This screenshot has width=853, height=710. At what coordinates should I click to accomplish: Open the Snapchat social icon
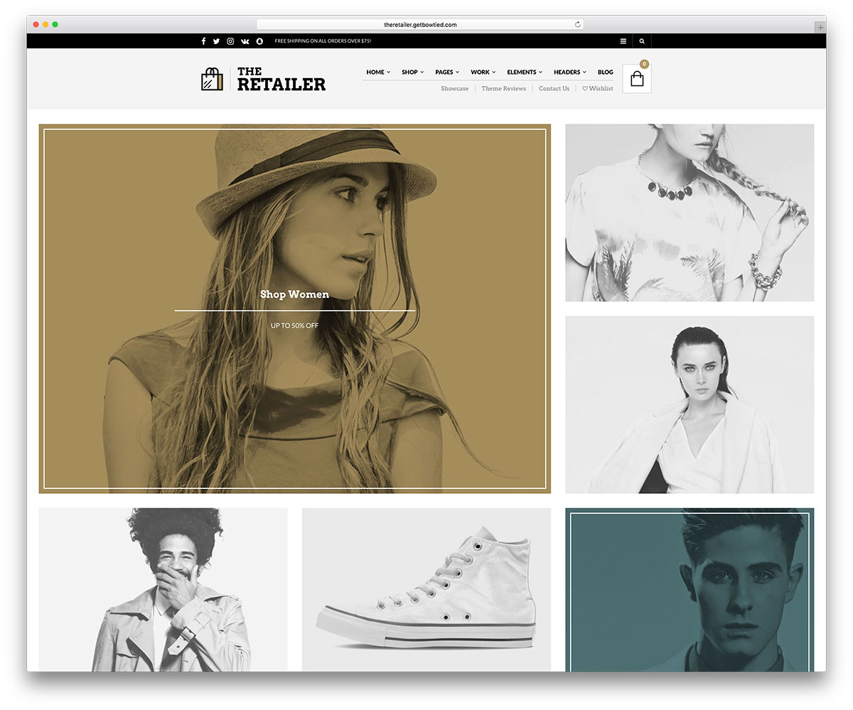click(x=259, y=41)
